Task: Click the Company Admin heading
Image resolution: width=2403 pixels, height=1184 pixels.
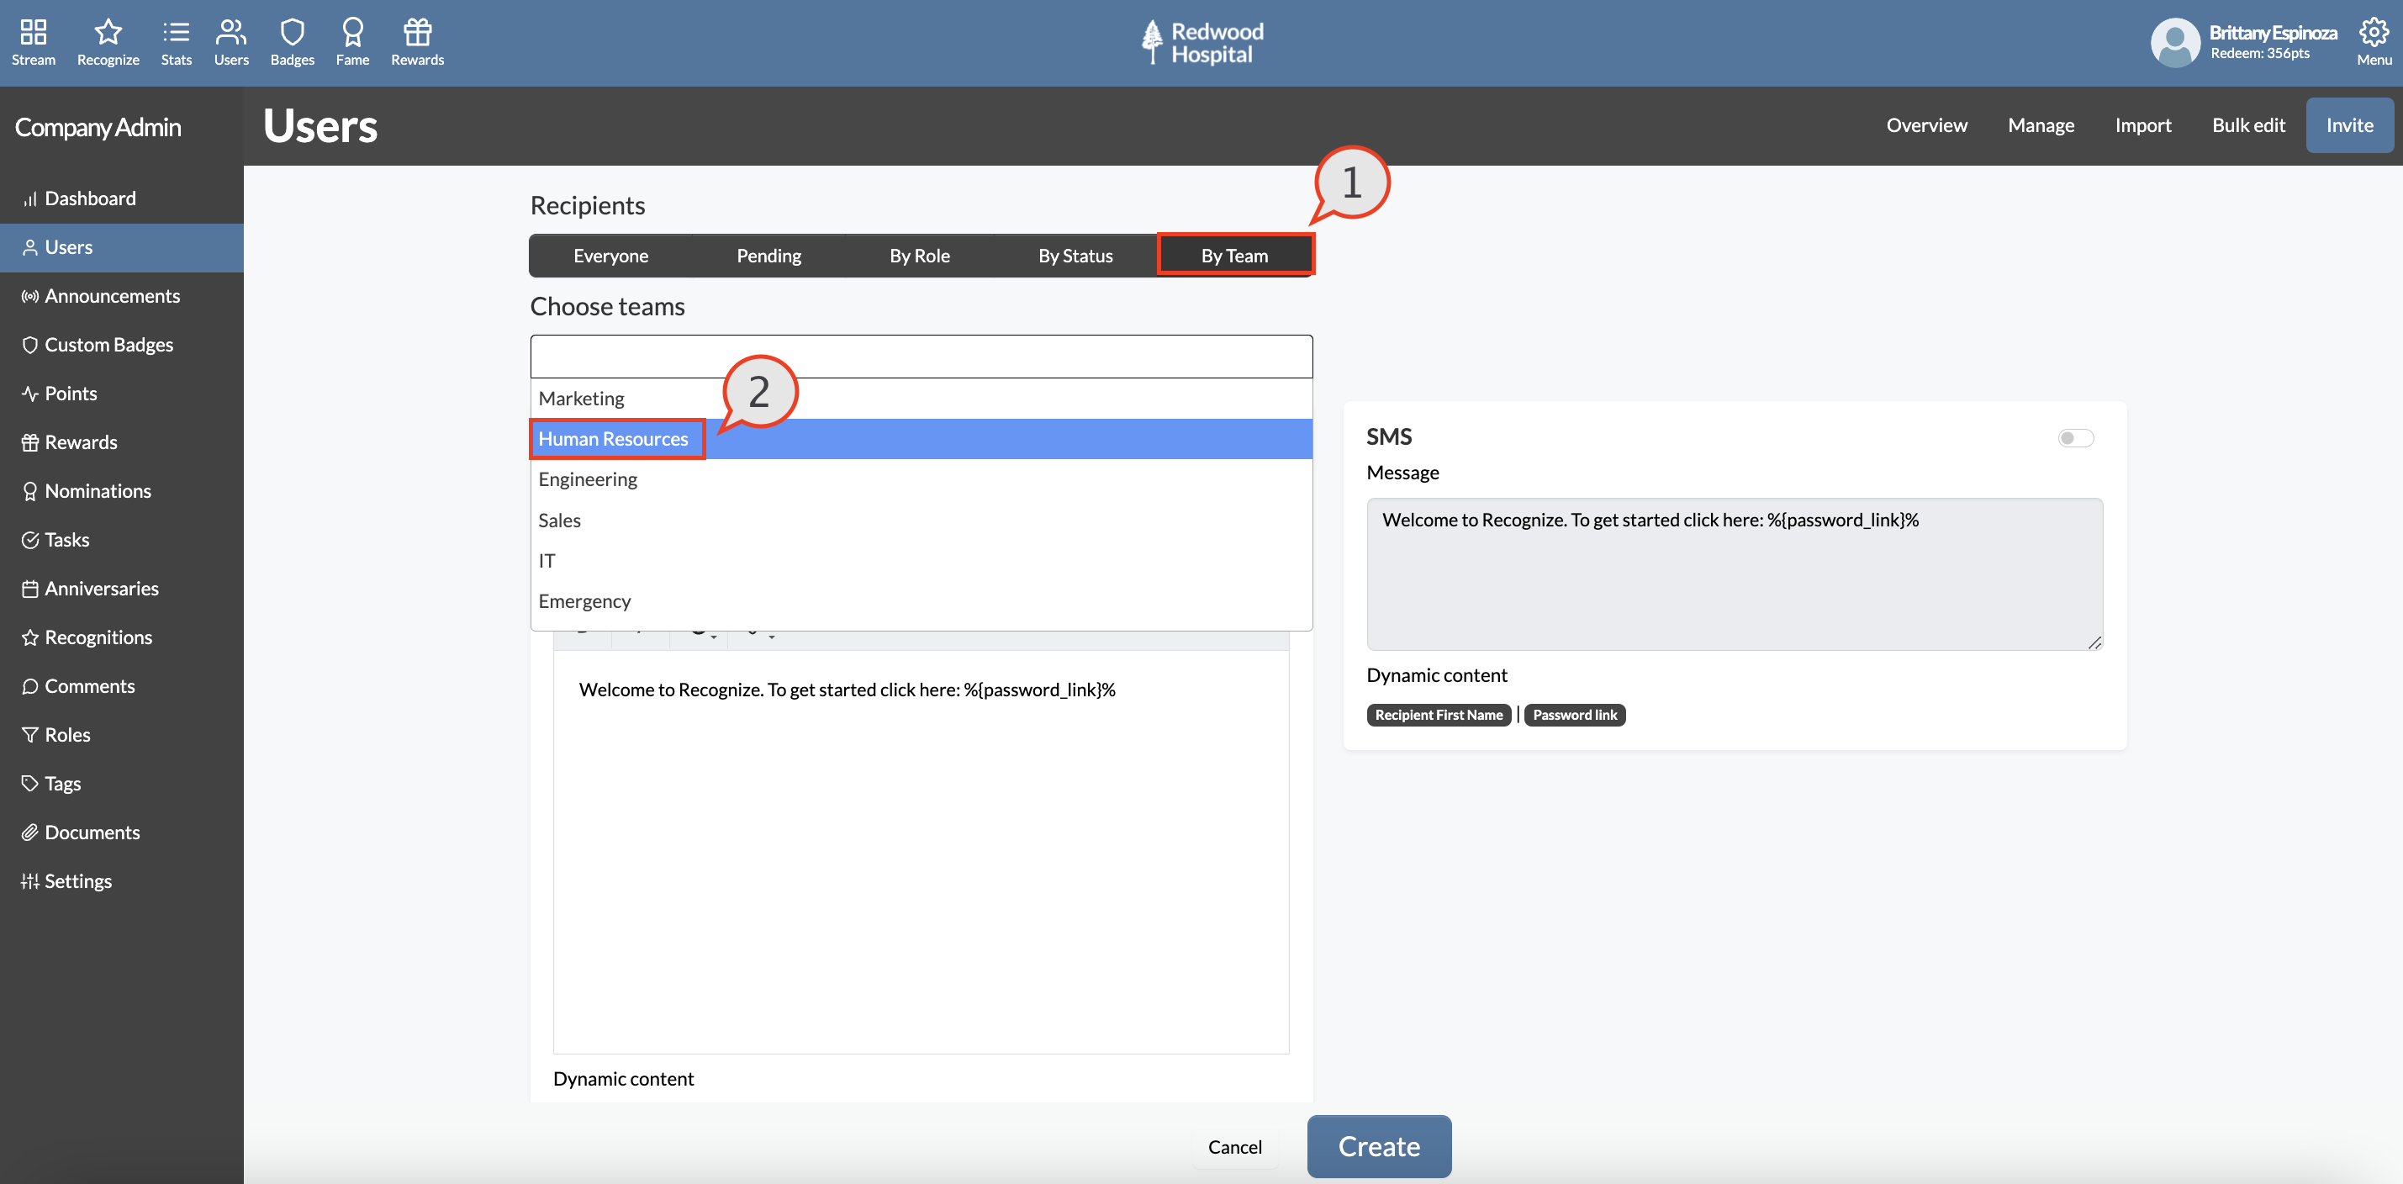Action: [x=98, y=127]
